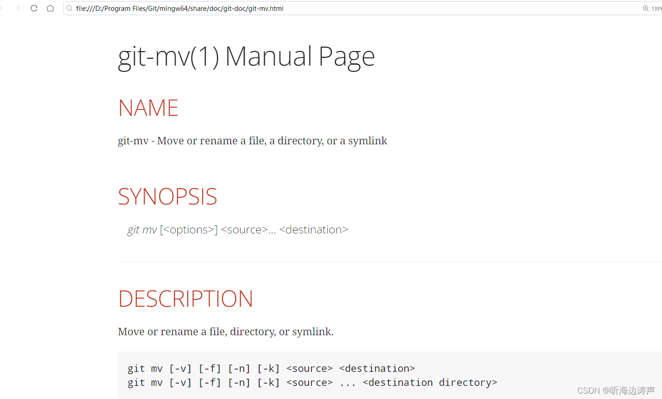662x399 pixels.
Task: Click the browser forward arrow
Action: [x=18, y=8]
